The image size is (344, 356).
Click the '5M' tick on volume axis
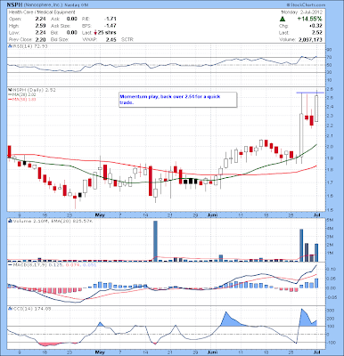tap(330, 220)
